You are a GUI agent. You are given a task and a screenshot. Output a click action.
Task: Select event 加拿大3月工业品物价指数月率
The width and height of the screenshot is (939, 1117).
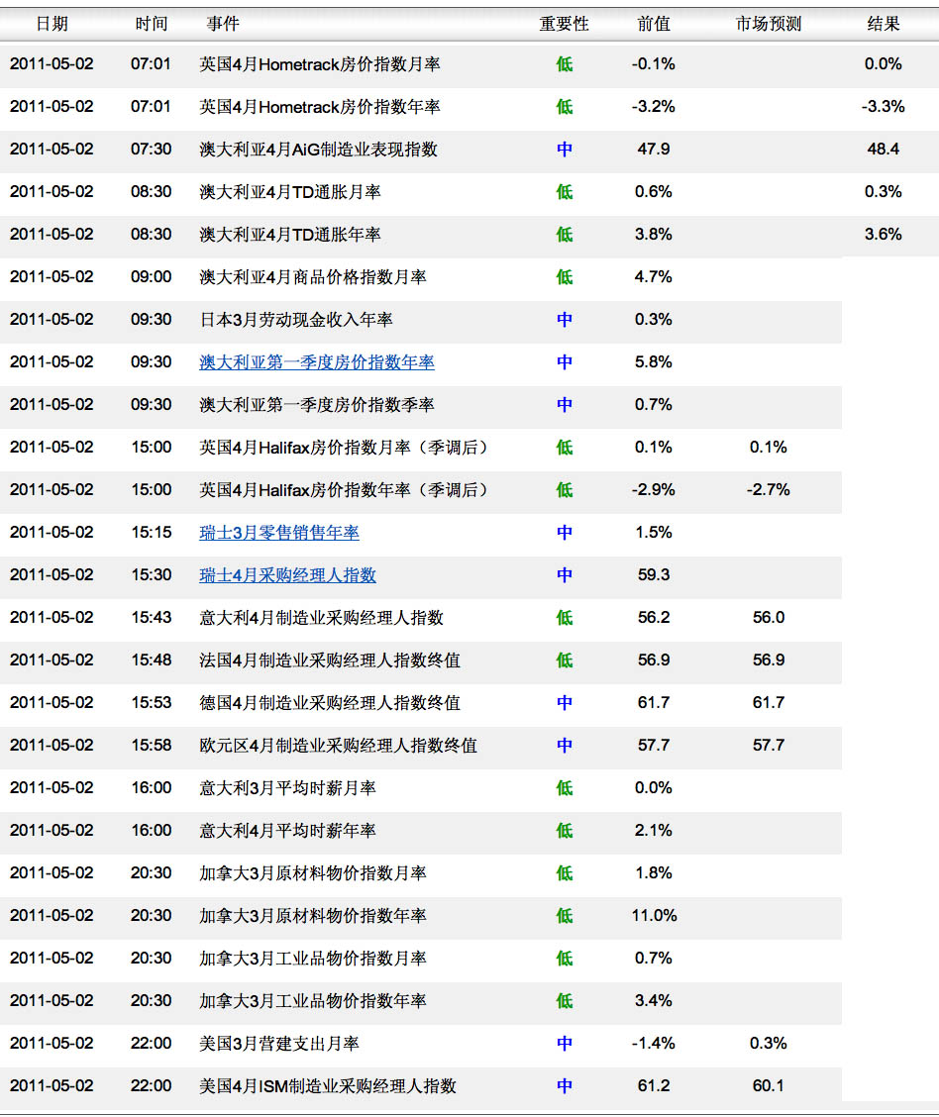click(312, 959)
